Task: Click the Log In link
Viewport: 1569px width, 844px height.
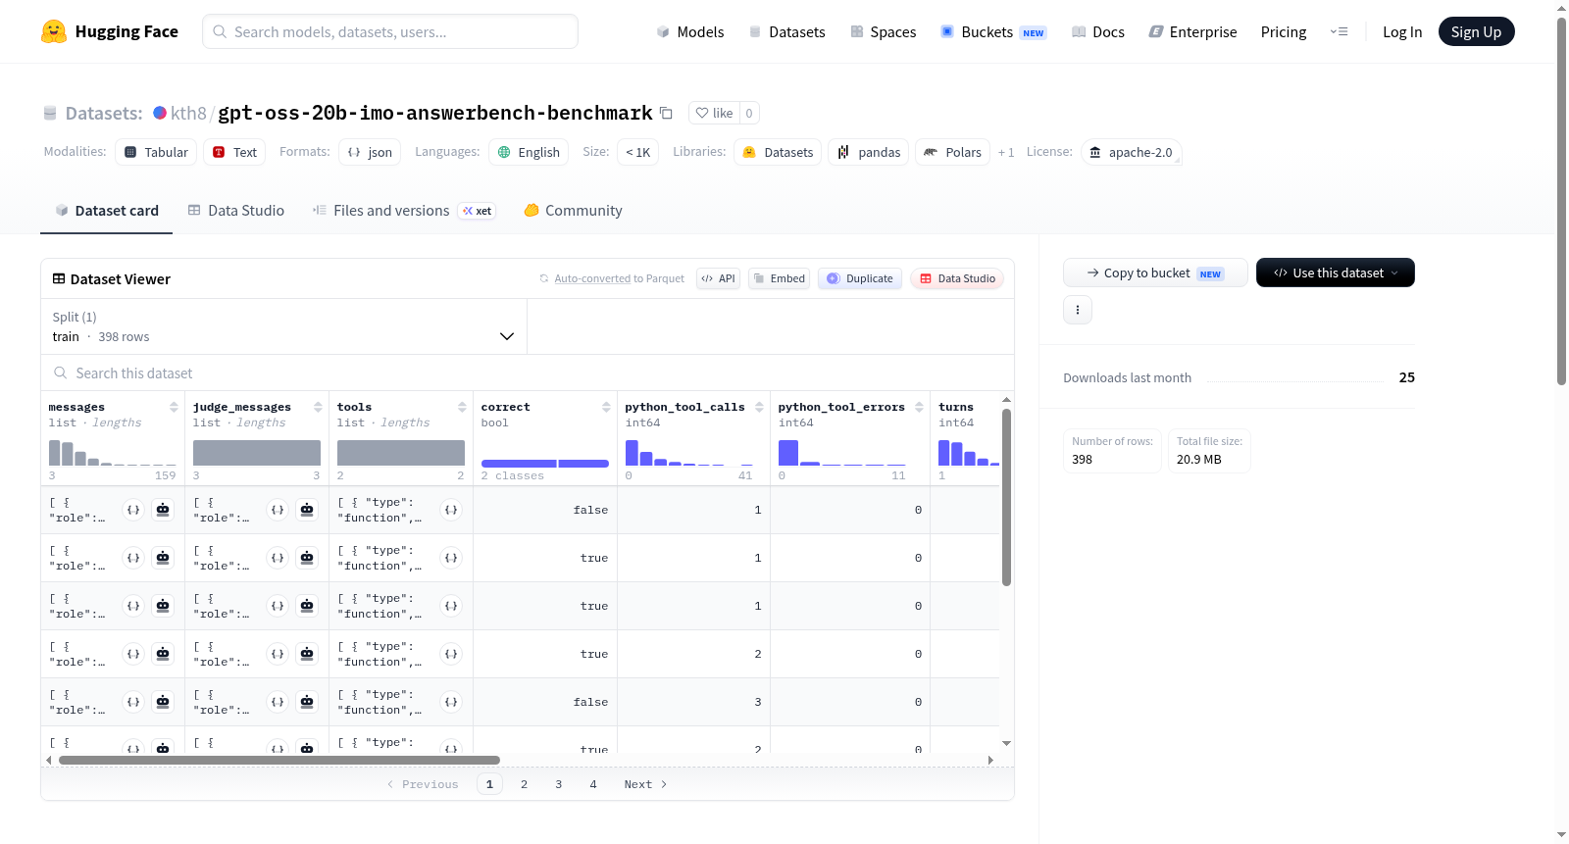Action: [x=1402, y=31]
